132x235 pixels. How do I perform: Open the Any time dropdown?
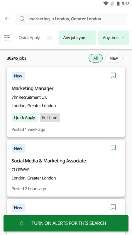tap(114, 38)
